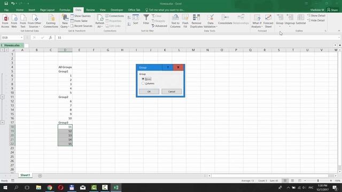The image size is (342, 192).
Task: Click the Subtotal icon
Action: coord(301,19)
